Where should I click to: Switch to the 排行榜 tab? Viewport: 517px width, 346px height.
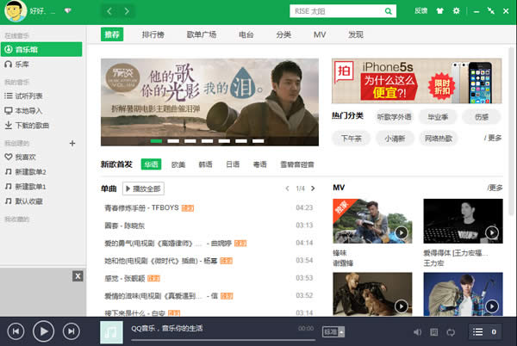tap(152, 34)
